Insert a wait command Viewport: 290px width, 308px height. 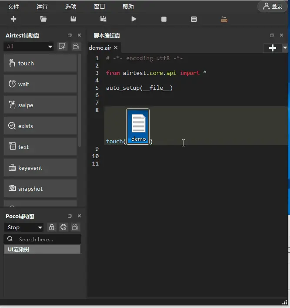[x=40, y=84]
